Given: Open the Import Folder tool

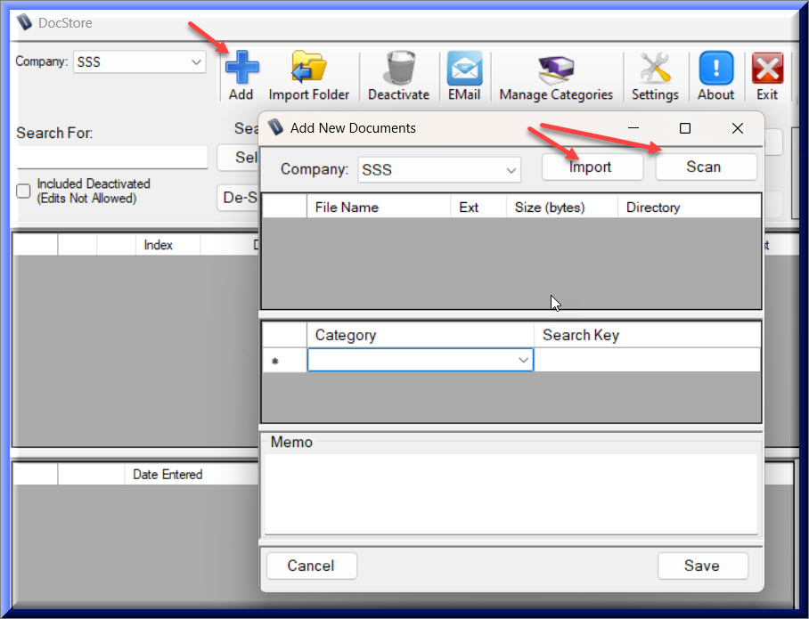Looking at the screenshot, I should (x=309, y=69).
